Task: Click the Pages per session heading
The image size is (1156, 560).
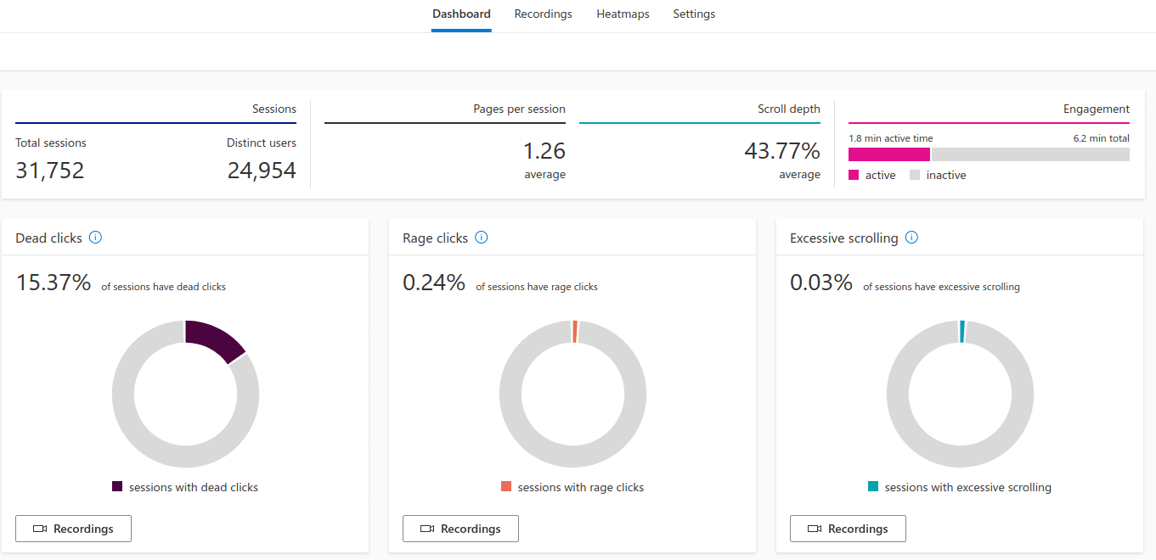Action: click(520, 109)
